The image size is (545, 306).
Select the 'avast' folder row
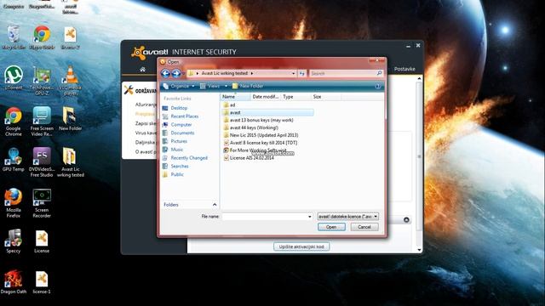click(x=267, y=112)
